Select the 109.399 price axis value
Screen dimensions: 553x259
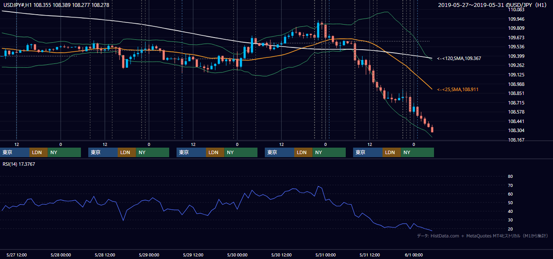[x=517, y=56]
